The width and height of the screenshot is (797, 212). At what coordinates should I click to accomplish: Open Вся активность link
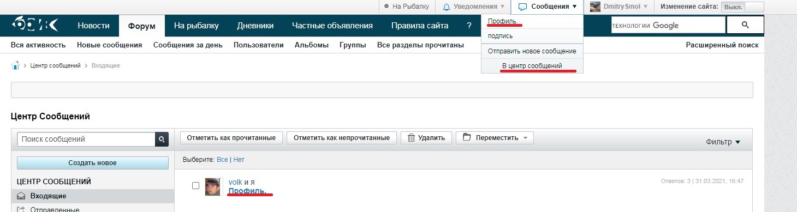[x=38, y=45]
